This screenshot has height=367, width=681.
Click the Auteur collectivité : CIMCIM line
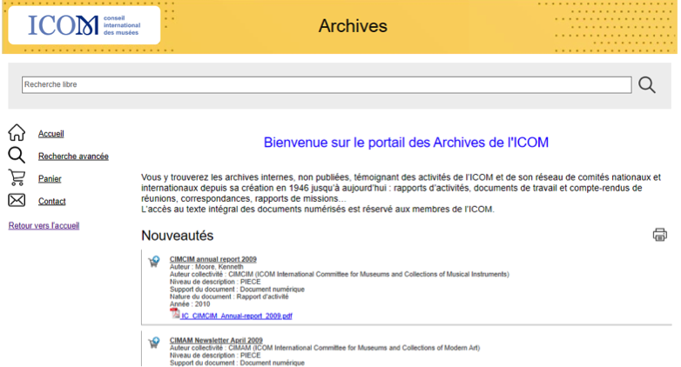(x=340, y=274)
